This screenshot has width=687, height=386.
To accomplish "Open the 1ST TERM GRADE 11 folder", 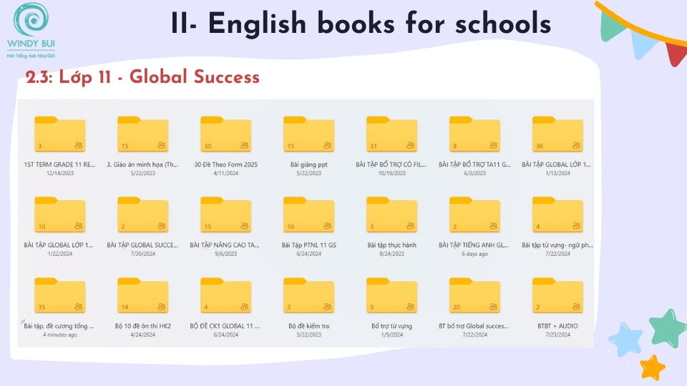I will tap(59, 135).
